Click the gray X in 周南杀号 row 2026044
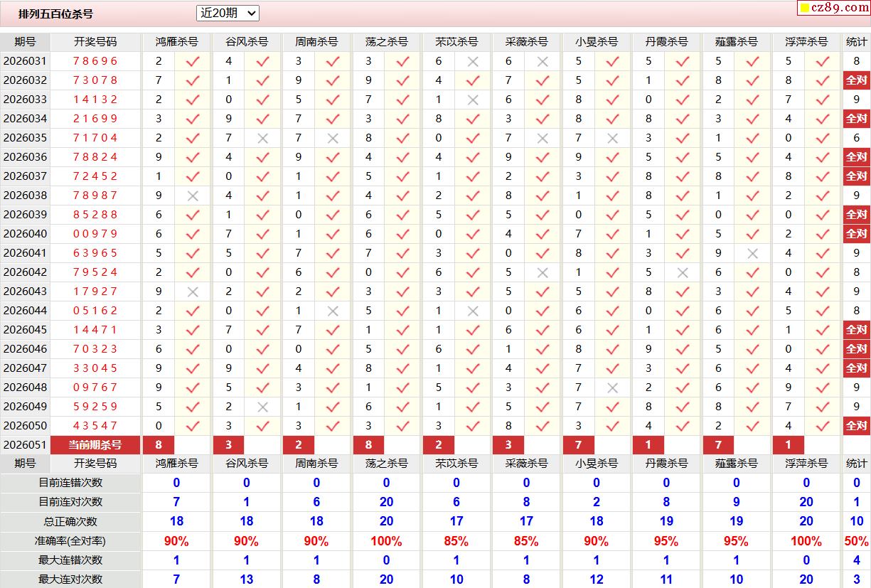This screenshot has width=871, height=588. point(332,311)
